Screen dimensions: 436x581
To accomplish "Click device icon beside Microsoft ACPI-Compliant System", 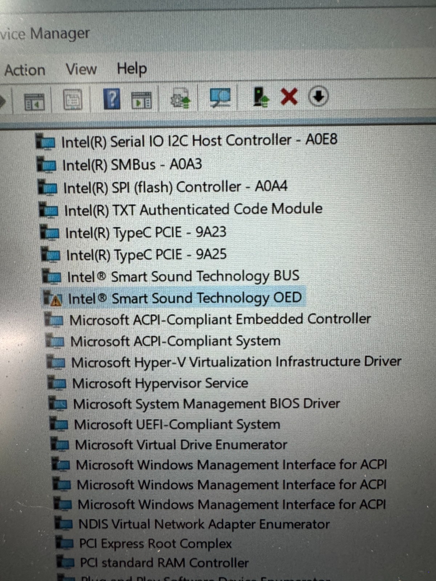I will 56,341.
